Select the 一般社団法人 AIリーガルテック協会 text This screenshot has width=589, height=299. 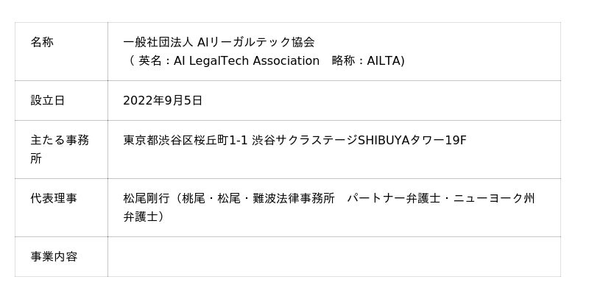point(219,42)
